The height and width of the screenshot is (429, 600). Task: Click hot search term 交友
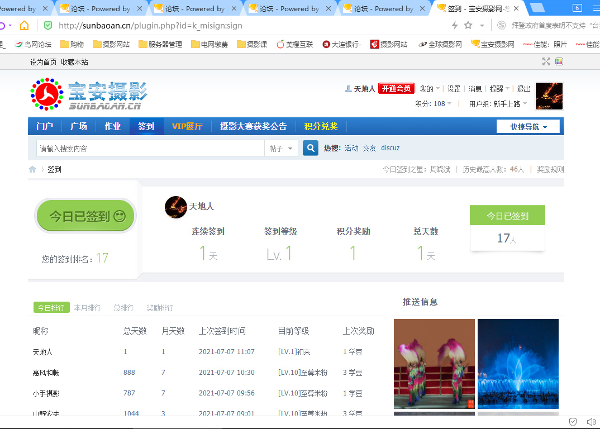(369, 148)
